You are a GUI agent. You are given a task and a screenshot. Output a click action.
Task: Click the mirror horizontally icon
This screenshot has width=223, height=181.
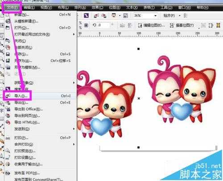(122, 25)
